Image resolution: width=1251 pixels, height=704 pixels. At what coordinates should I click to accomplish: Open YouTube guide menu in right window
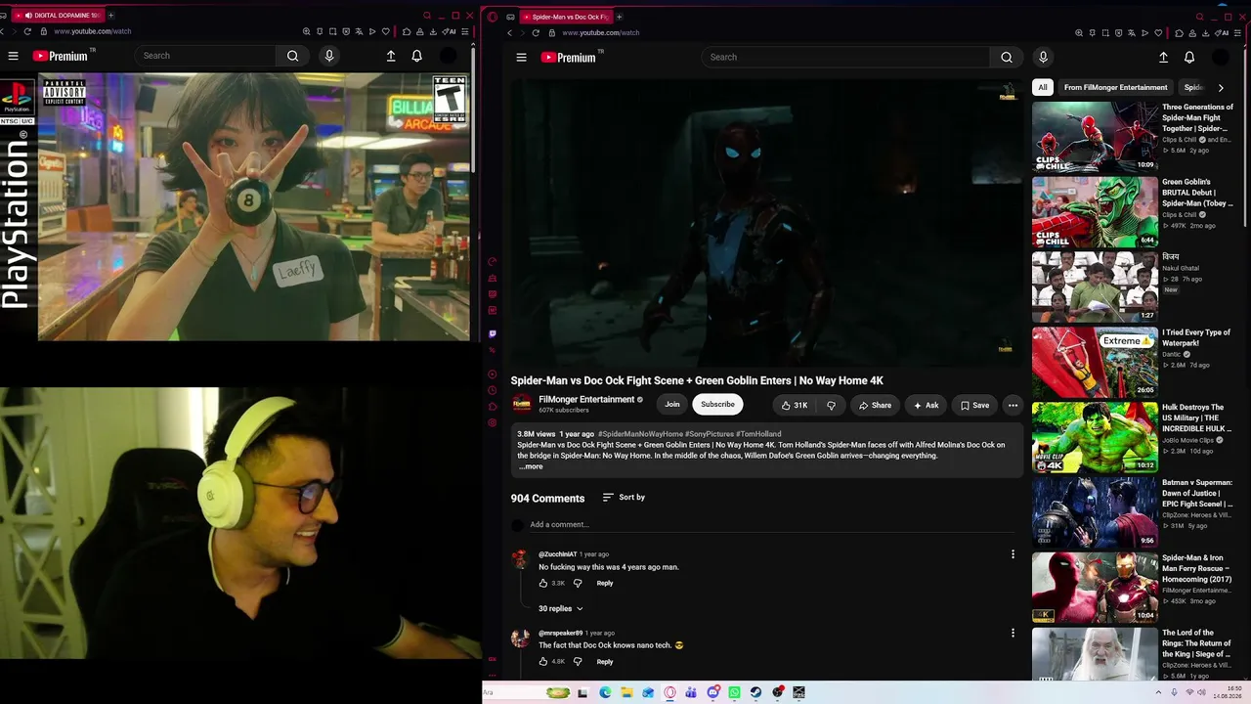tap(521, 58)
